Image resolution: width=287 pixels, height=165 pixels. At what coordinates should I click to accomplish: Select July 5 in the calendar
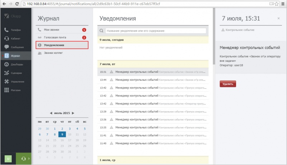click(x=85, y=129)
